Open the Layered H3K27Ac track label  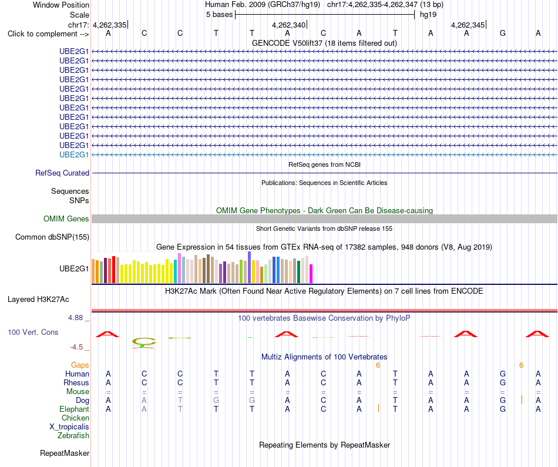pyautogui.click(x=38, y=300)
